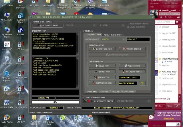Expand the share a status message dropdown
Viewport: 183px width, 127px height.
coord(179,14)
